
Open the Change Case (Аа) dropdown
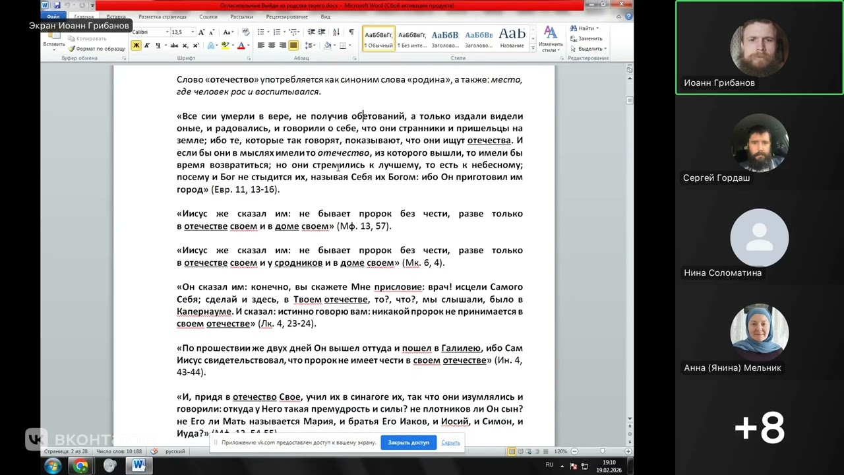tap(228, 32)
